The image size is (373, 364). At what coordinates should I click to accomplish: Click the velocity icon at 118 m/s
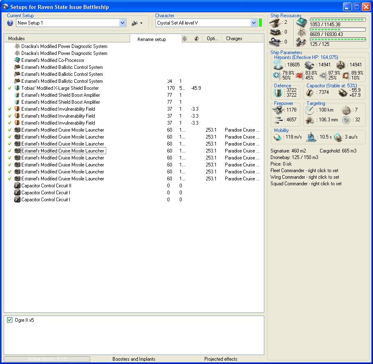pyautogui.click(x=277, y=137)
